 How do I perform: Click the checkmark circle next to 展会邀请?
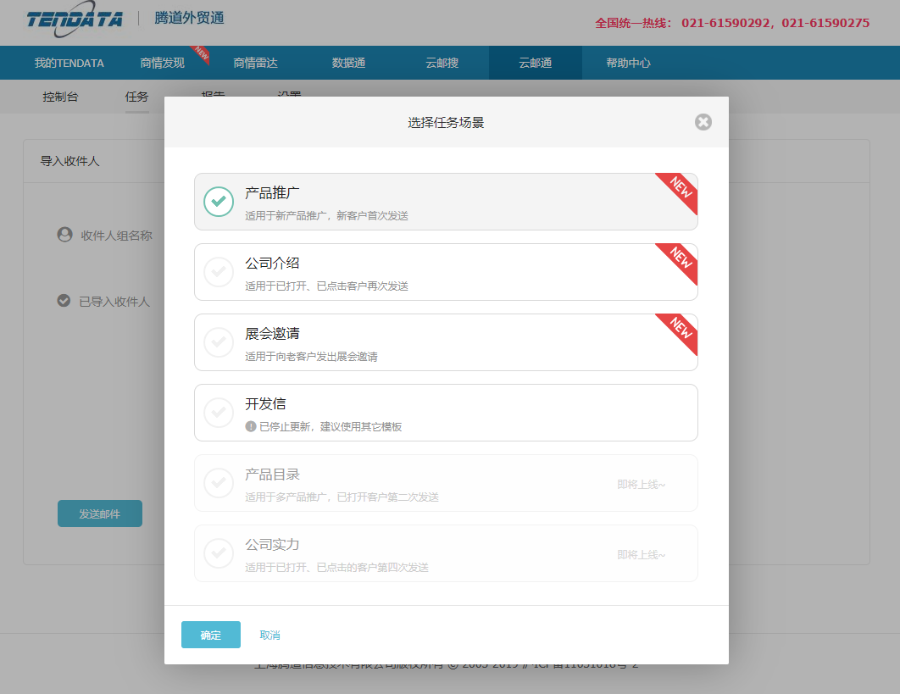[219, 341]
